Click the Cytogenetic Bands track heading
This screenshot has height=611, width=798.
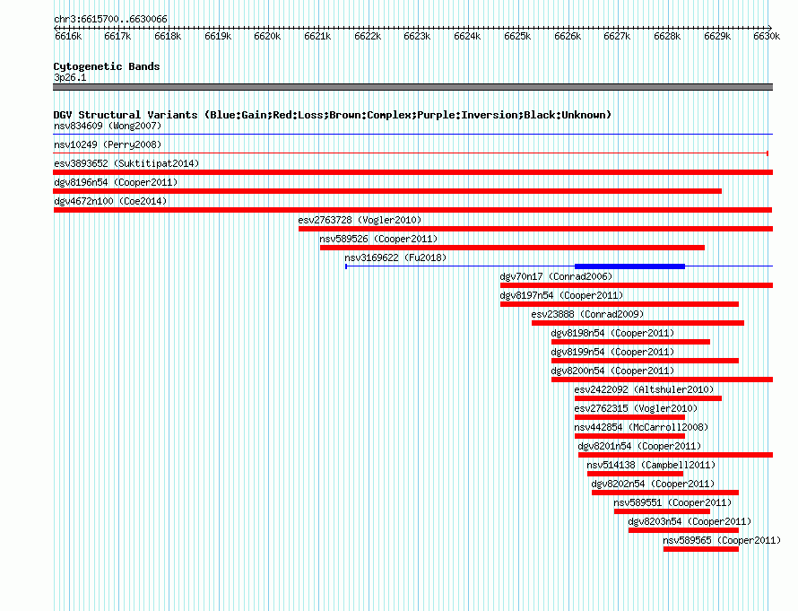pos(107,66)
